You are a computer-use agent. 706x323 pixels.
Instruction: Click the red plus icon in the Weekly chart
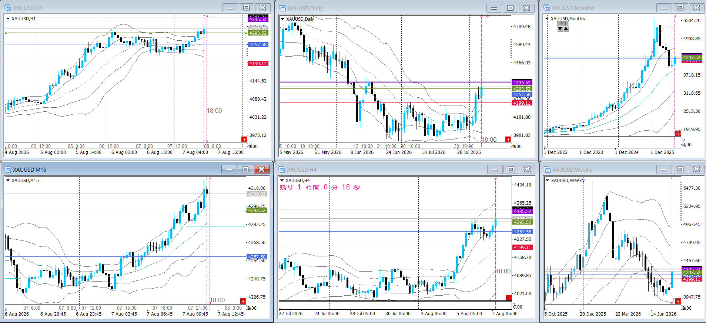pos(678,301)
